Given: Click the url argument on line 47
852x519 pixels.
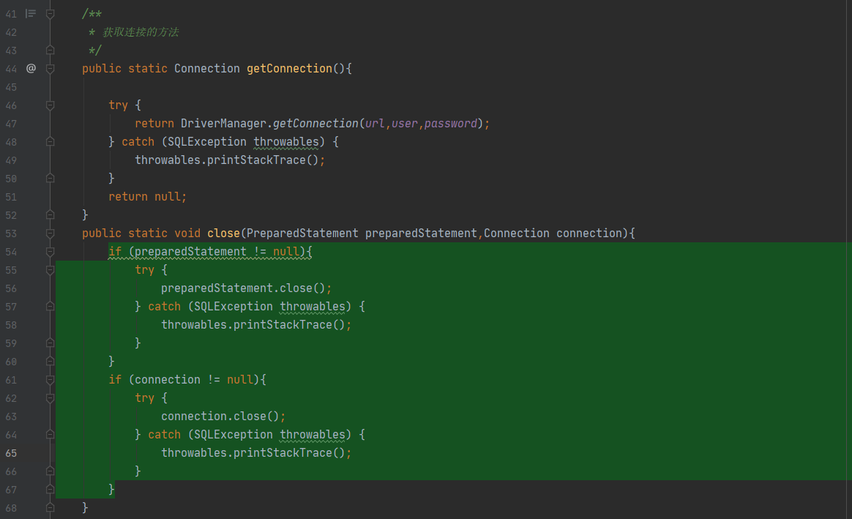Looking at the screenshot, I should pyautogui.click(x=375, y=124).
